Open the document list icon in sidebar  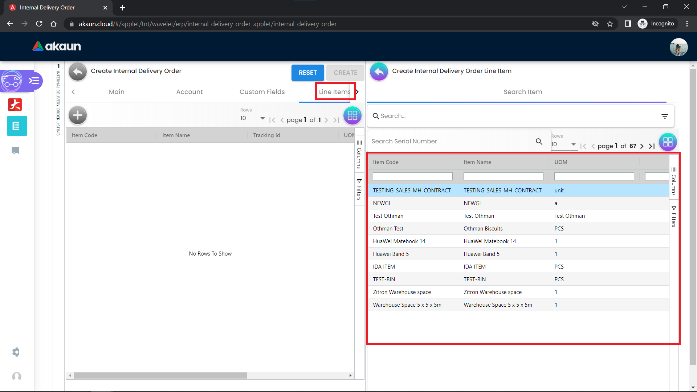17,126
